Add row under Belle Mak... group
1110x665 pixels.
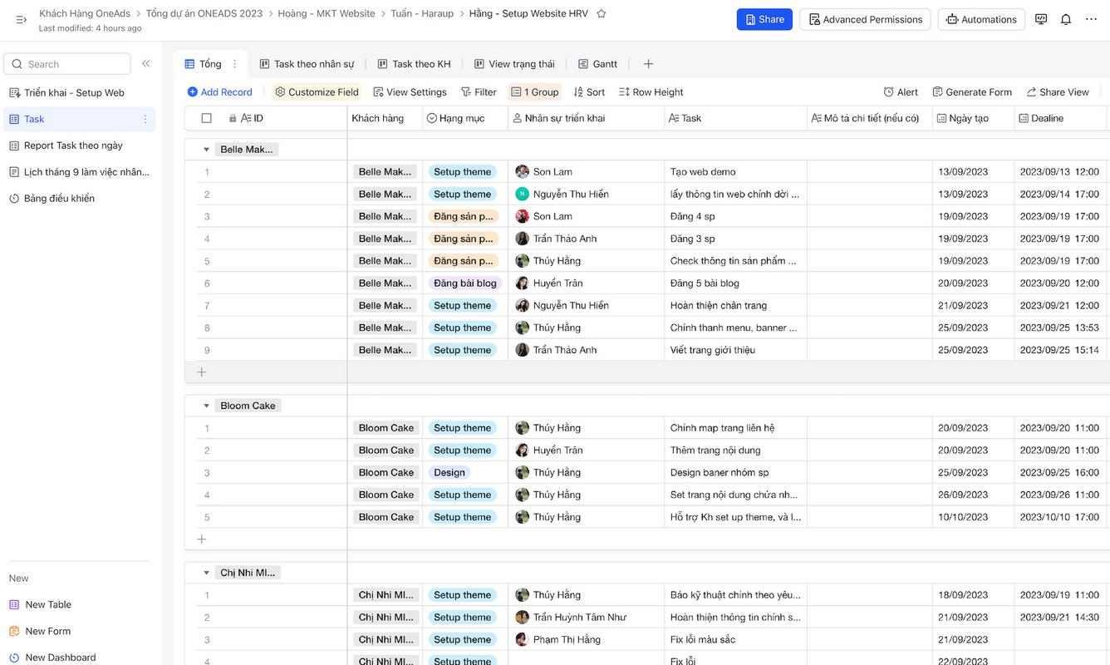tap(201, 372)
